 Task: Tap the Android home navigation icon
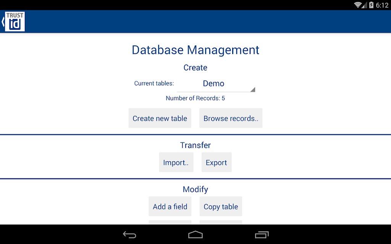coord(195,234)
